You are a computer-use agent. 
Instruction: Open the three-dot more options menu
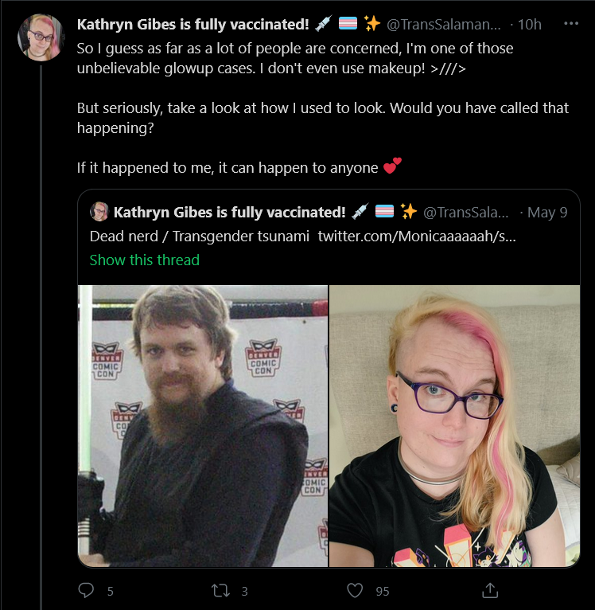click(x=571, y=24)
